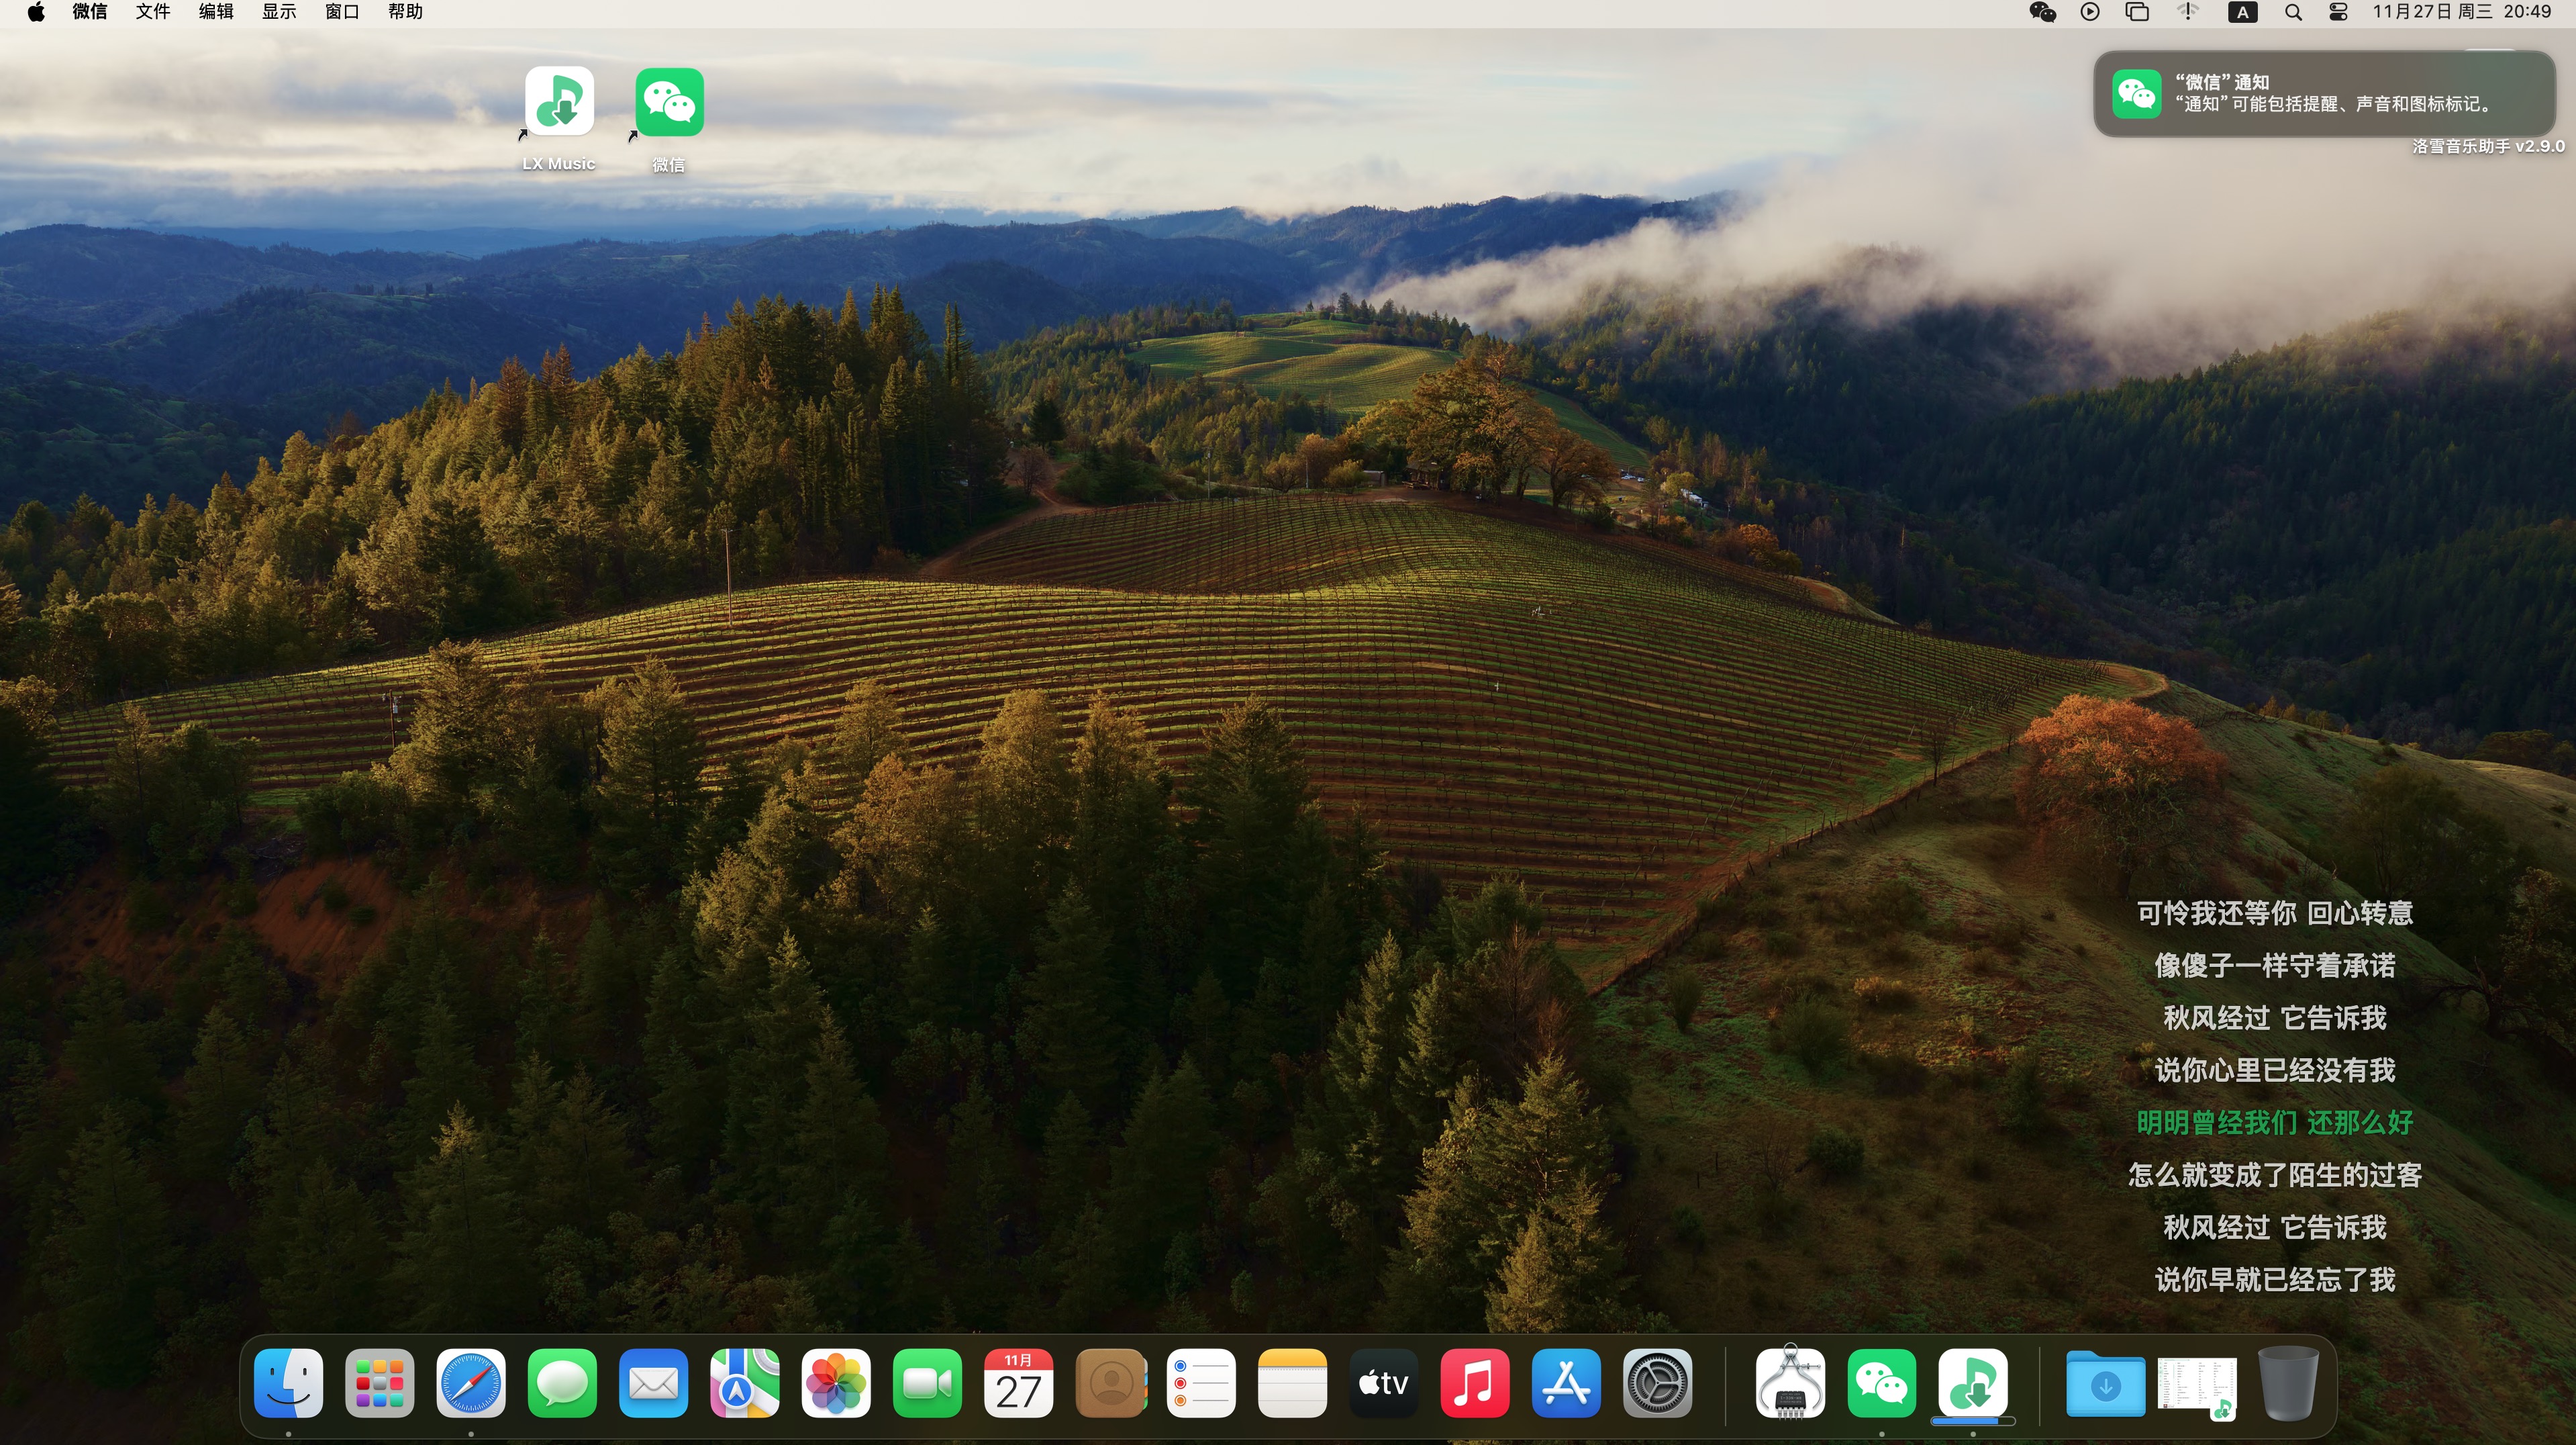Viewport: 2576px width, 1445px height.
Task: Open System Settings from the Dock
Action: pyautogui.click(x=1657, y=1384)
